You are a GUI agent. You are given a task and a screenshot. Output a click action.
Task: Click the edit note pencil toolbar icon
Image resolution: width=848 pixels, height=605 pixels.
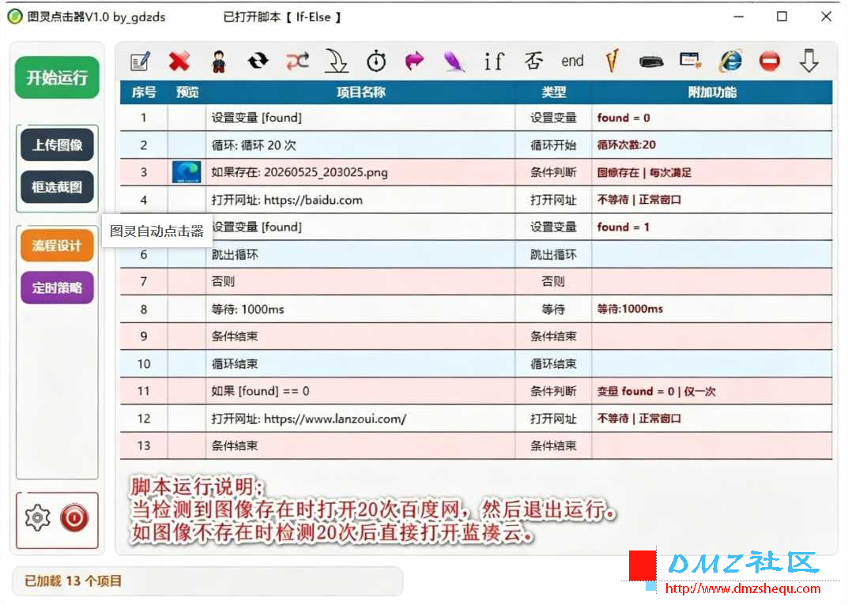pos(140,61)
